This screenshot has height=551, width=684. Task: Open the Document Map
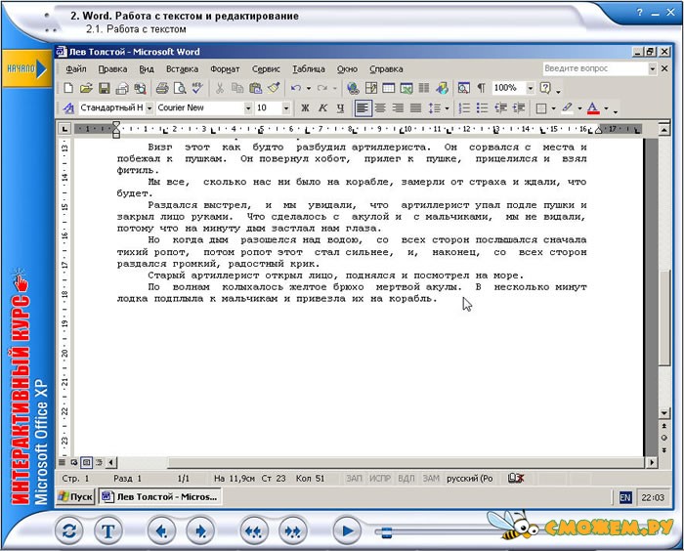click(464, 88)
